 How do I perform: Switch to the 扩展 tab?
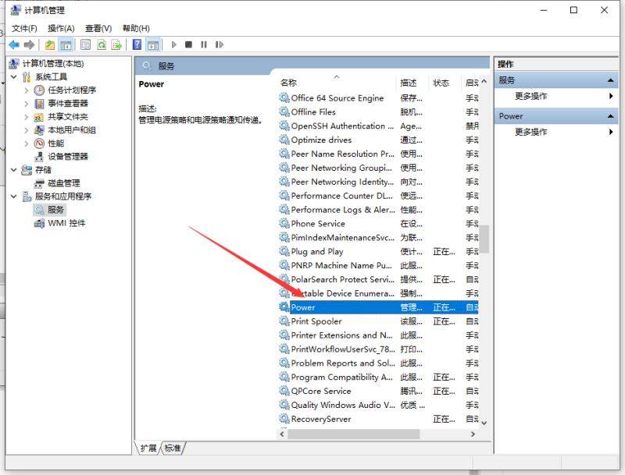tap(148, 448)
